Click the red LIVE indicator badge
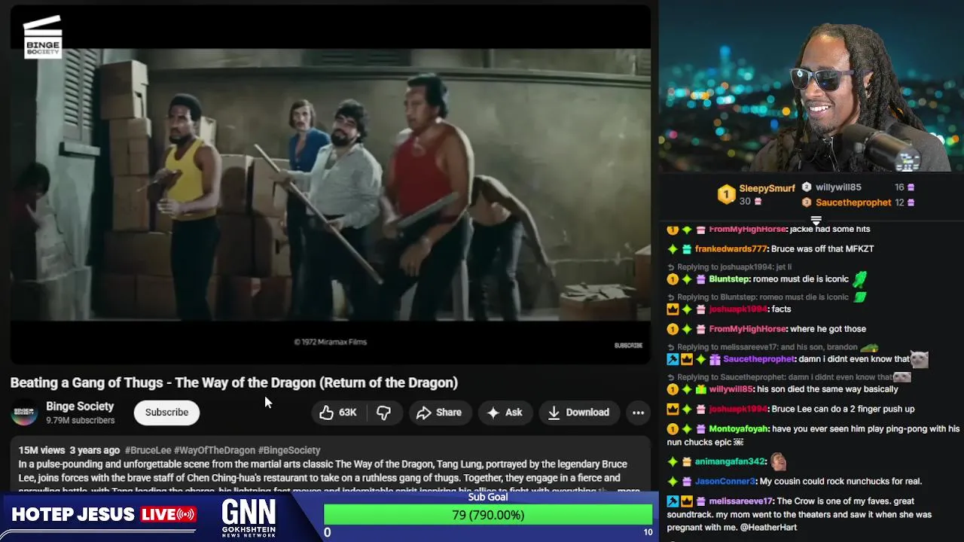Image resolution: width=964 pixels, height=542 pixels. 169,515
